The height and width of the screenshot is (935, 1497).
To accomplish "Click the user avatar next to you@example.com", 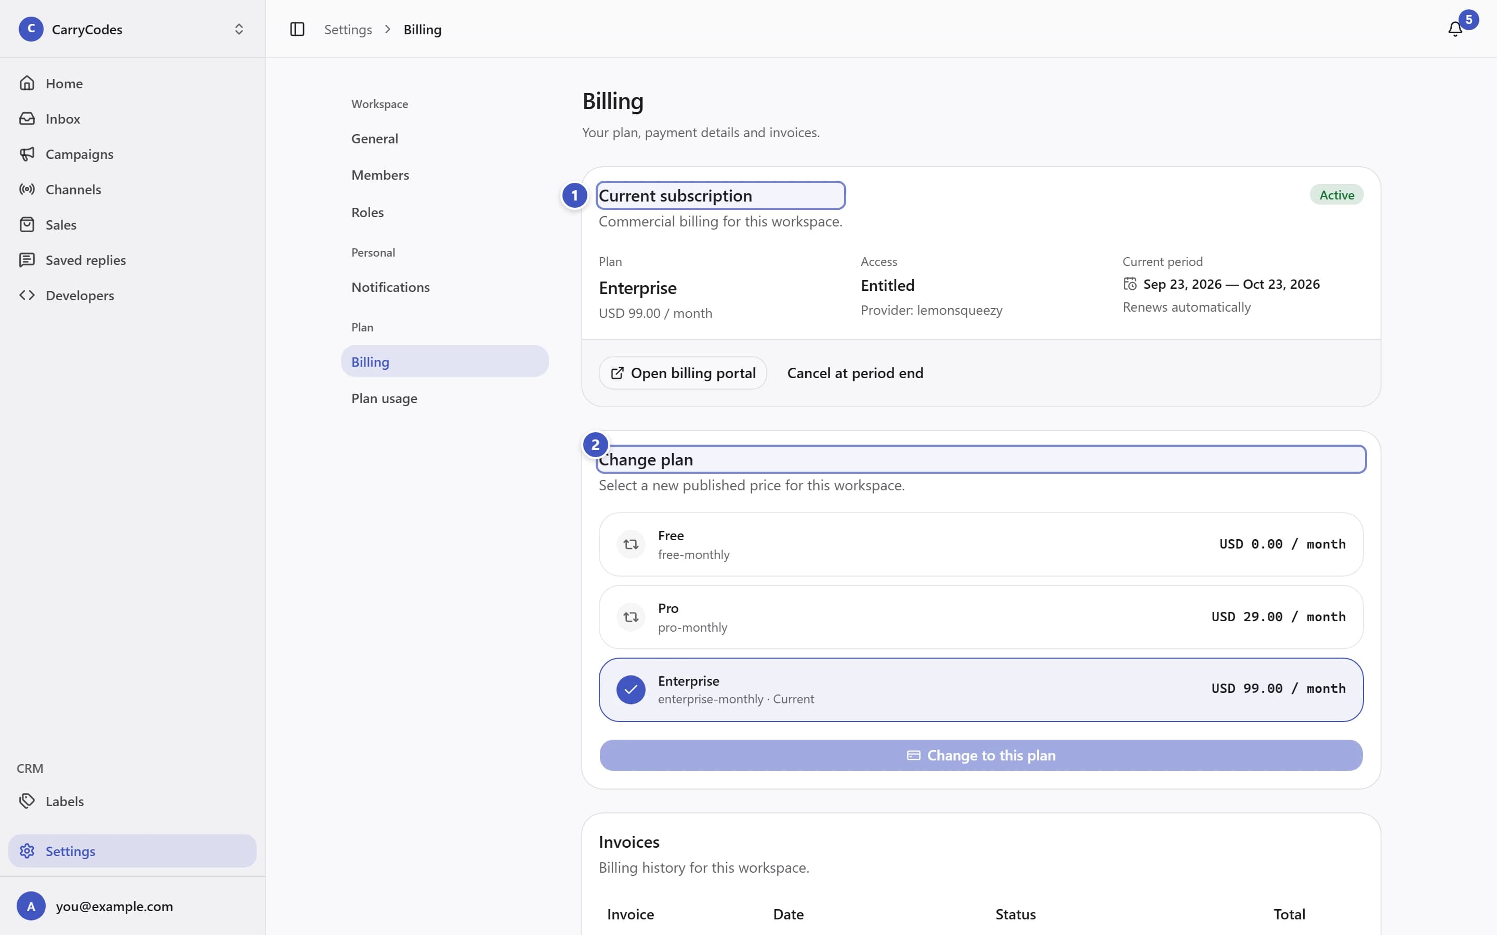I will tap(31, 906).
